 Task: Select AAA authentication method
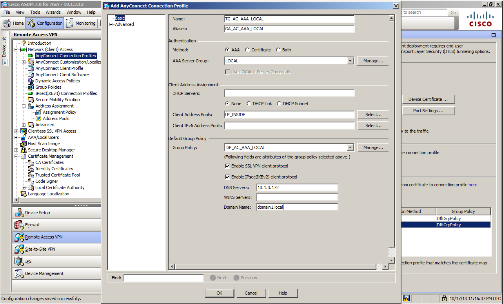click(x=227, y=50)
